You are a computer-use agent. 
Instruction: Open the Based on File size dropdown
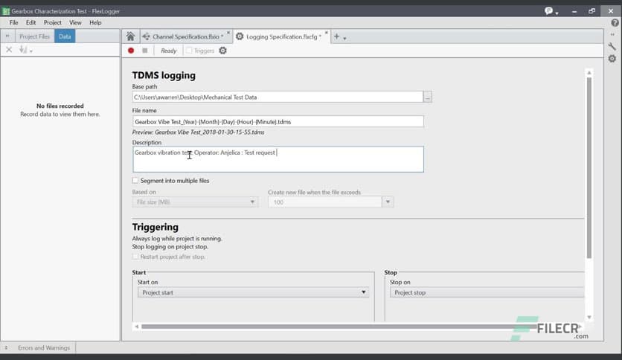tap(195, 202)
